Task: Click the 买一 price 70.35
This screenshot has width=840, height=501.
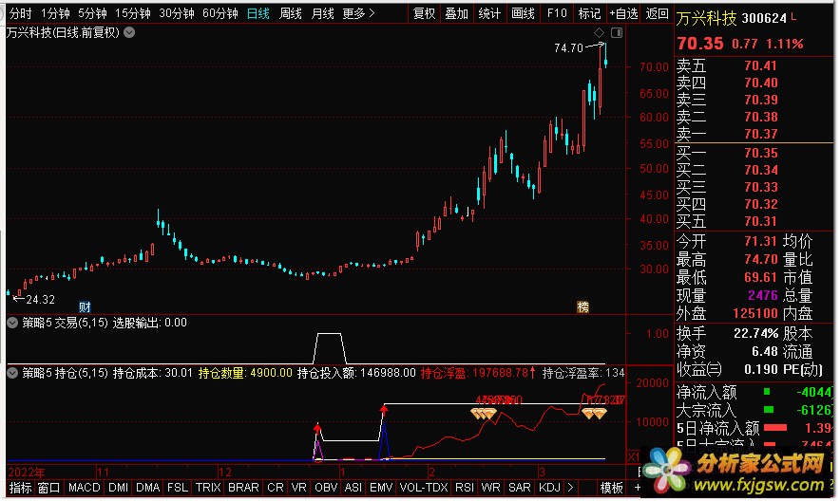Action: pos(761,154)
